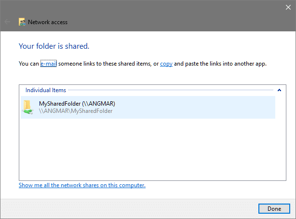Open the e-mail link to send shared links

(49, 64)
